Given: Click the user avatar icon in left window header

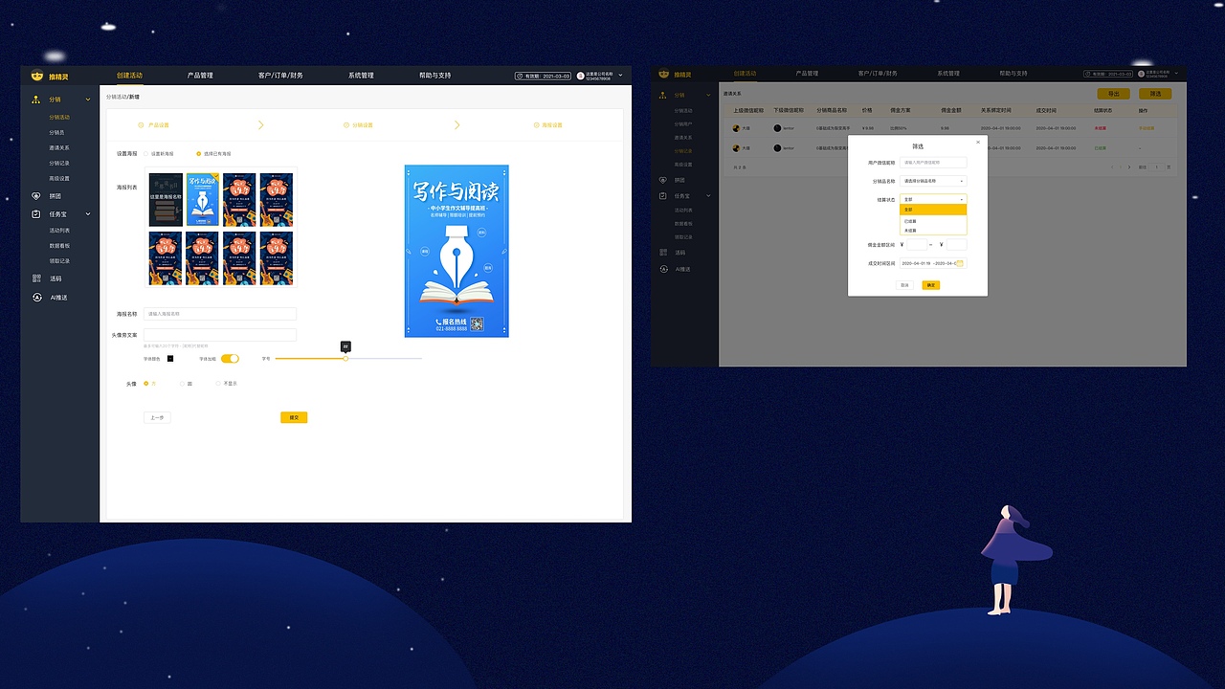Looking at the screenshot, I should 580,76.
